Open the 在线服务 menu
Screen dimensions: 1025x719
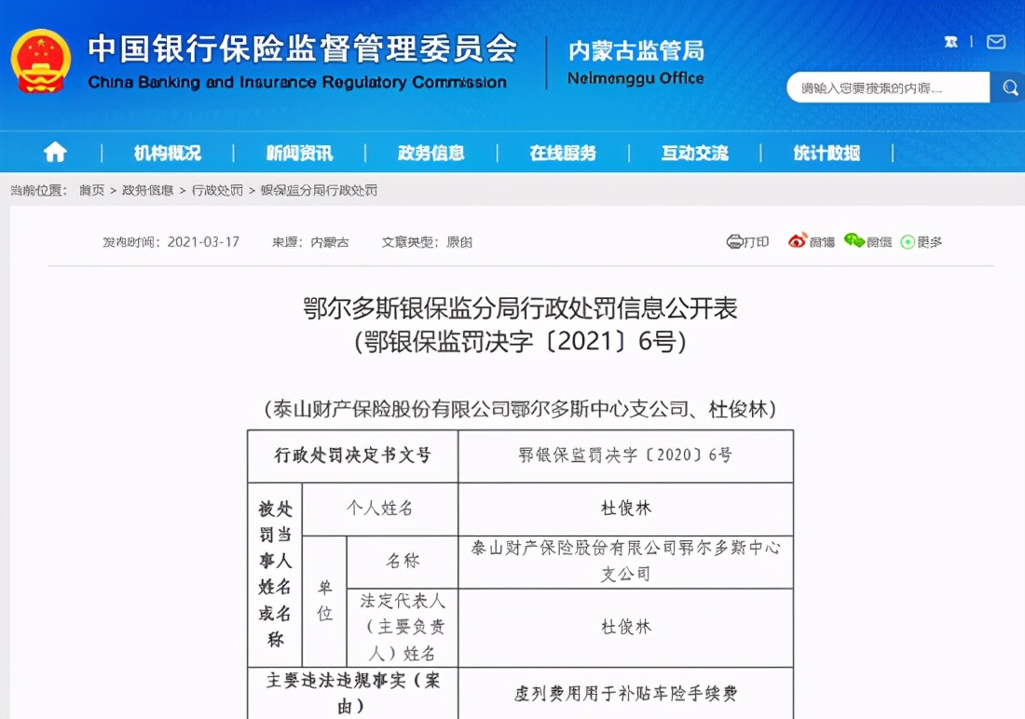tap(563, 152)
